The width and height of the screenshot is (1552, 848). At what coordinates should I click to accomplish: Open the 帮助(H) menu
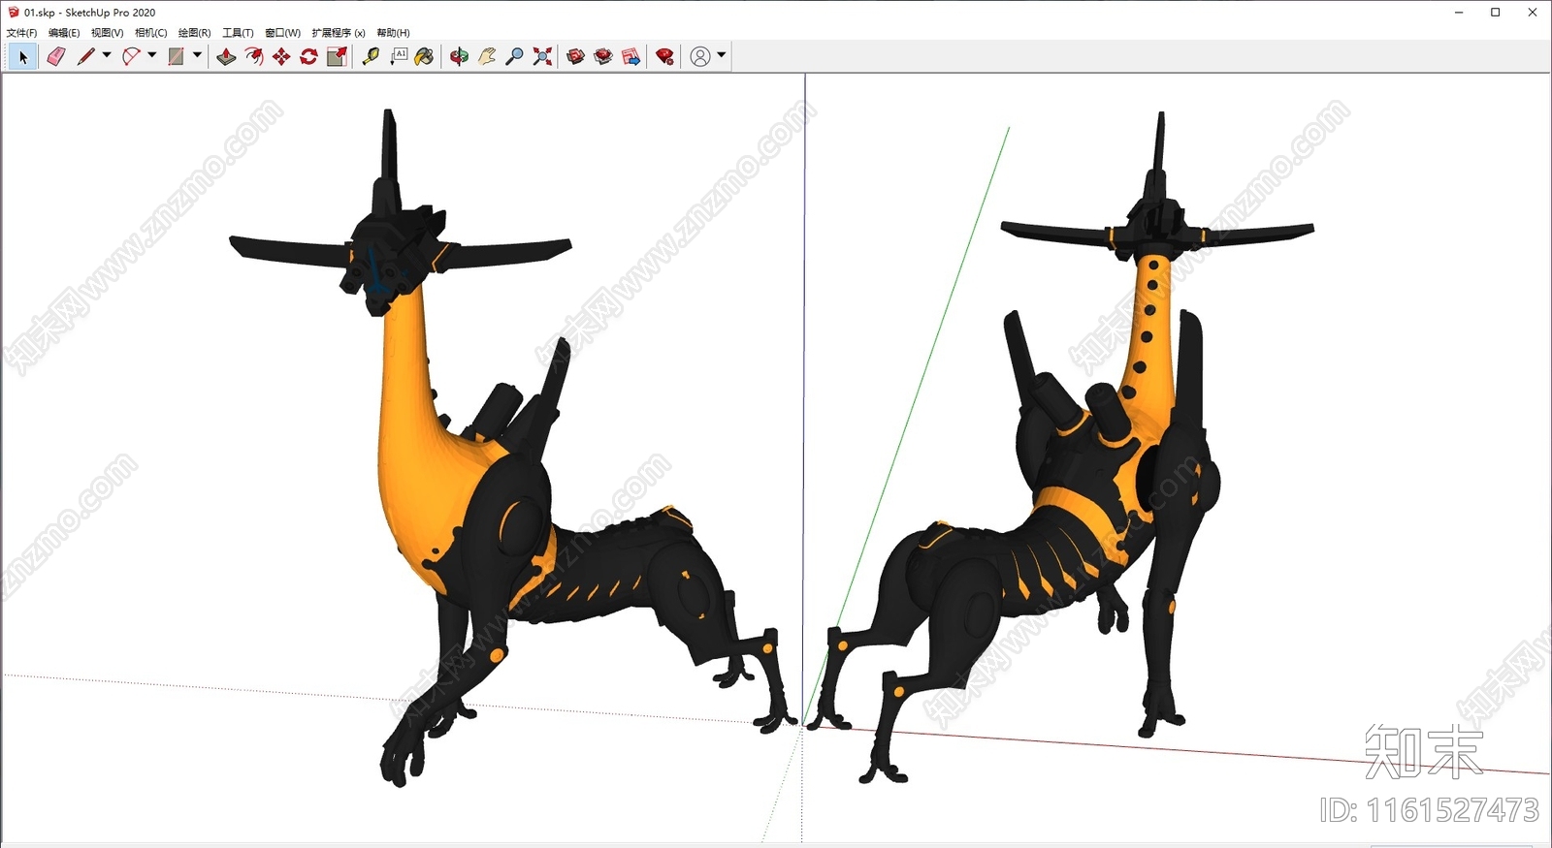[393, 33]
